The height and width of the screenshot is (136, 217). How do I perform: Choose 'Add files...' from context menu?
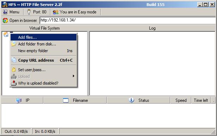[43, 37]
